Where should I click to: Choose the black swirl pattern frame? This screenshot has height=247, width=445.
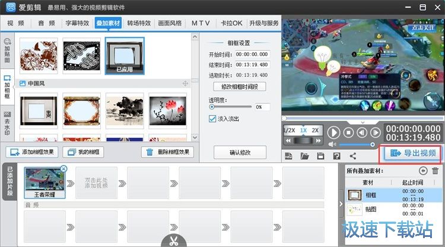tap(82, 56)
